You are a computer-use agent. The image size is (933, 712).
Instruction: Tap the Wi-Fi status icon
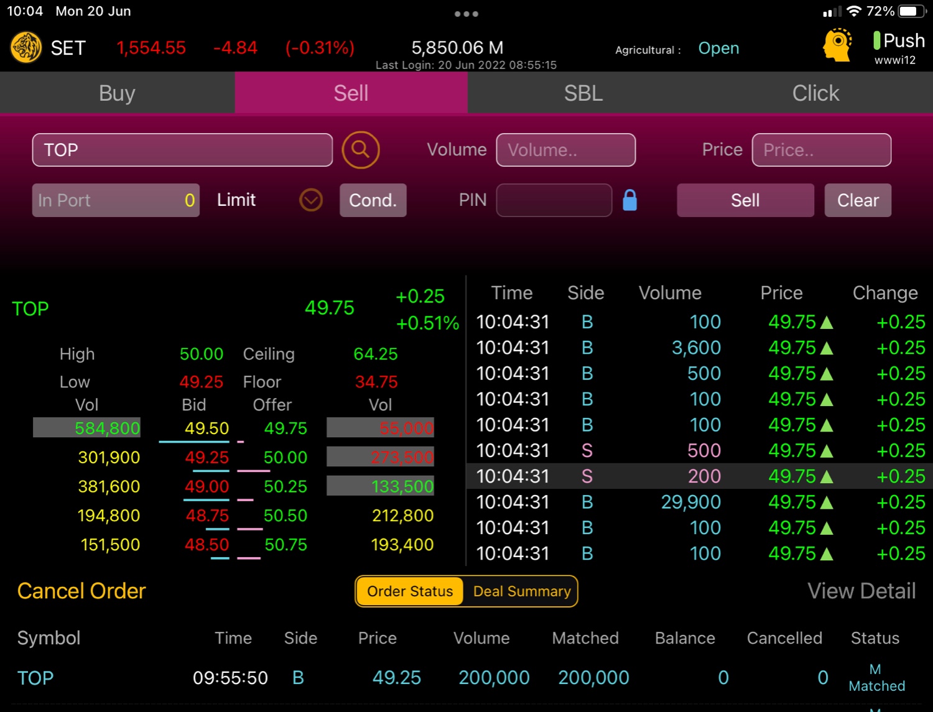click(x=855, y=11)
